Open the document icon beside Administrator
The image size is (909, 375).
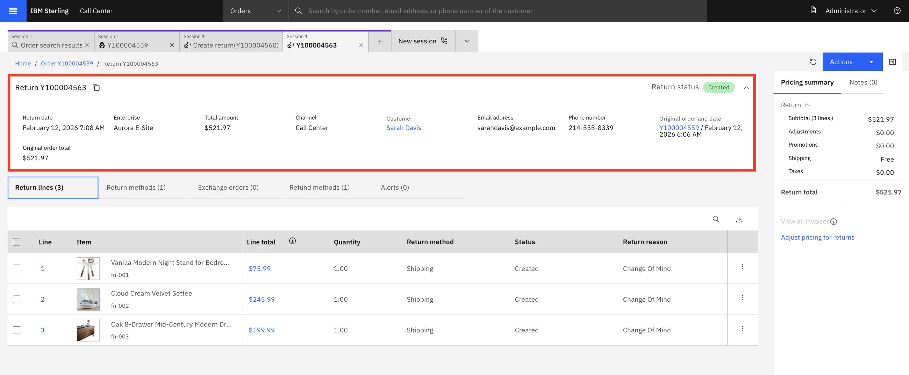[x=813, y=10]
